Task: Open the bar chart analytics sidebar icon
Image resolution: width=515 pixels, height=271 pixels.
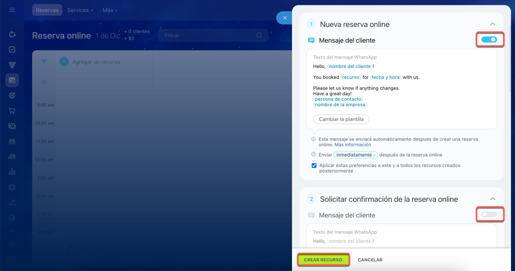Action: 12,172
